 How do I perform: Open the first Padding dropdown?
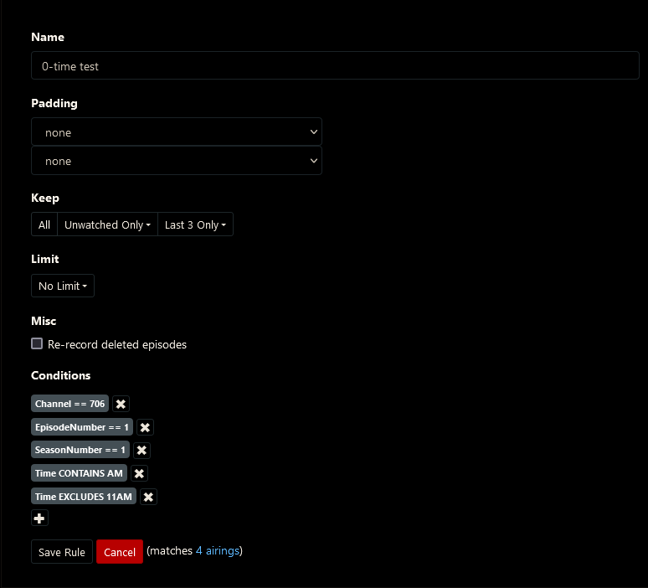tap(176, 132)
